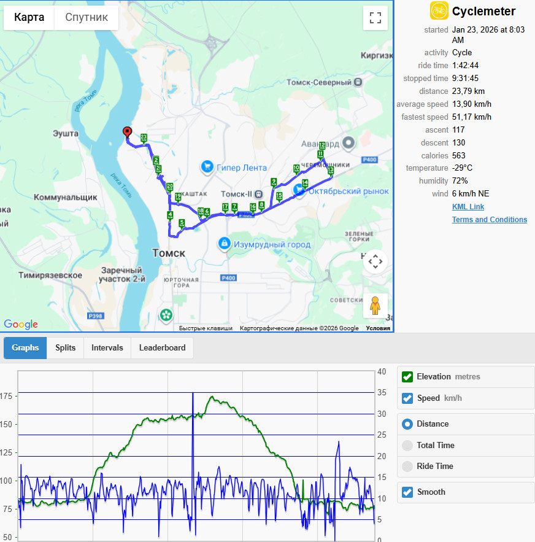Viewport: 535px width, 542px height.
Task: Select the Гипер Лента shopping marker
Action: click(x=207, y=166)
